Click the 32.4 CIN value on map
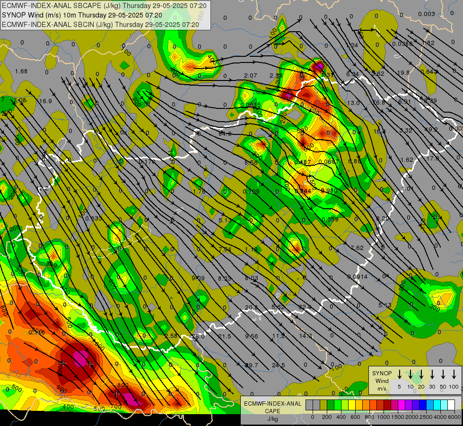 click(305, 307)
